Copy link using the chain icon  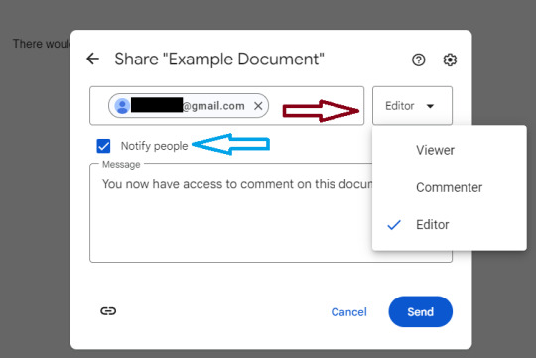pos(108,311)
